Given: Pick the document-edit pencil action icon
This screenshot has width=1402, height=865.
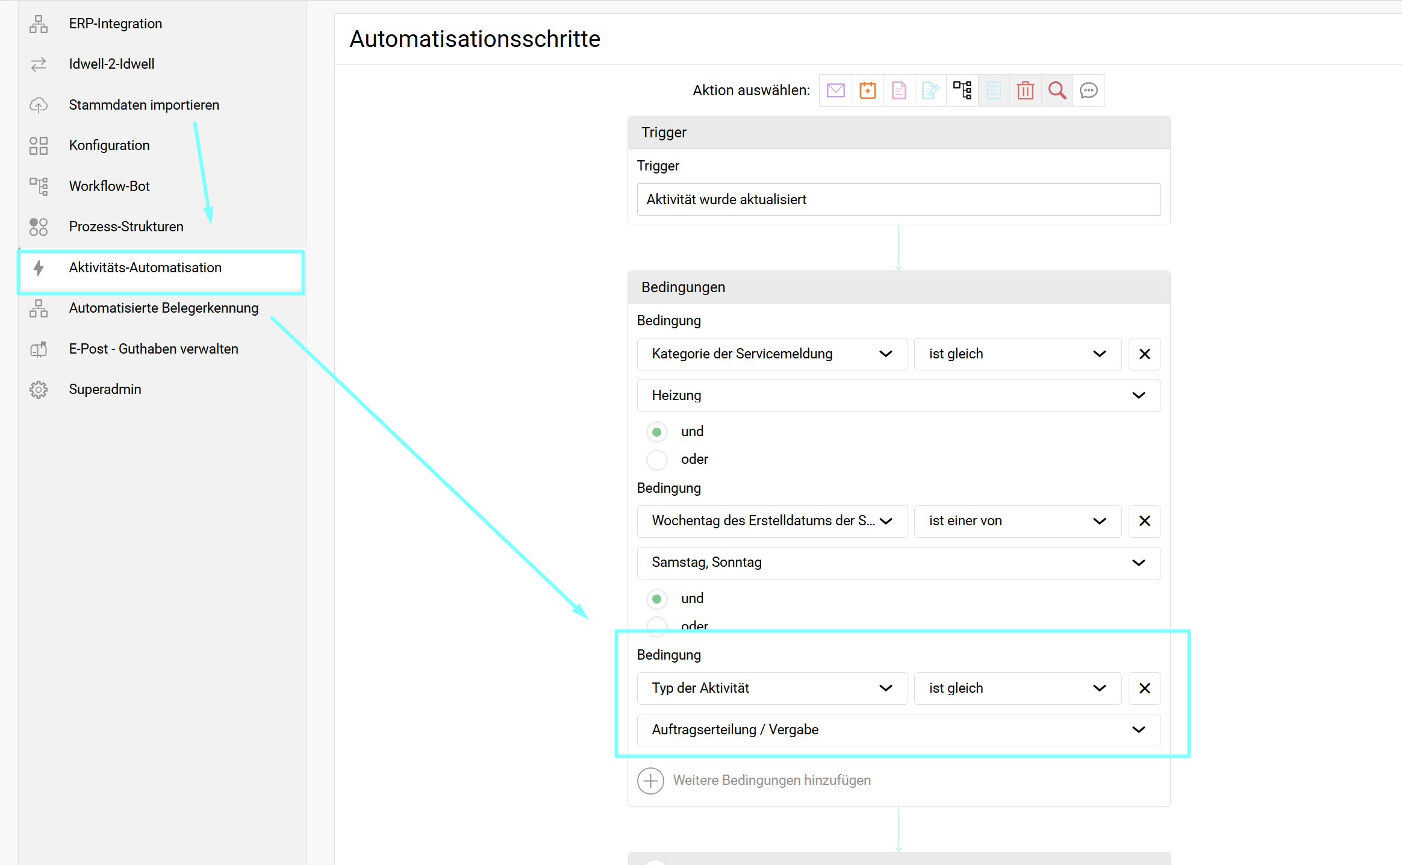Looking at the screenshot, I should point(930,90).
